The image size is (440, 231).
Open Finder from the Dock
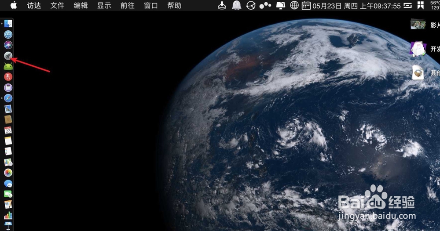click(8, 24)
